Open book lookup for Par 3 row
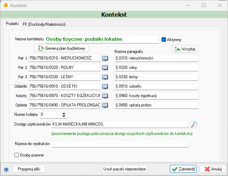 pyautogui.click(x=105, y=77)
